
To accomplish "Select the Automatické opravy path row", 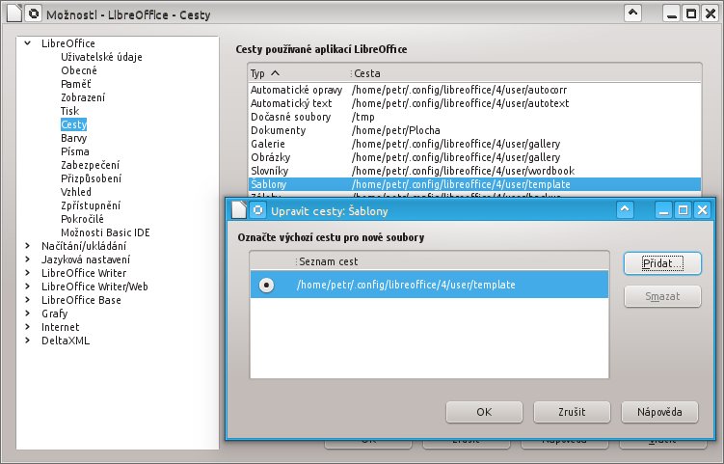I will pyautogui.click(x=474, y=90).
